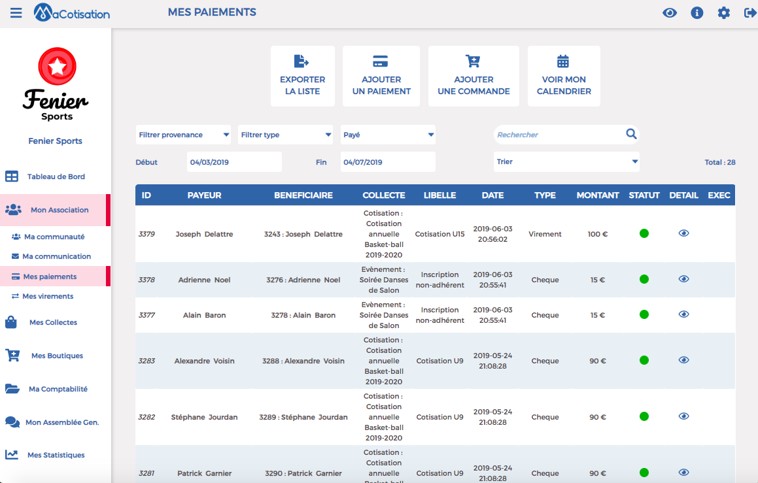Click payer name Stéphane Jourdan
The height and width of the screenshot is (483, 758).
click(x=205, y=417)
